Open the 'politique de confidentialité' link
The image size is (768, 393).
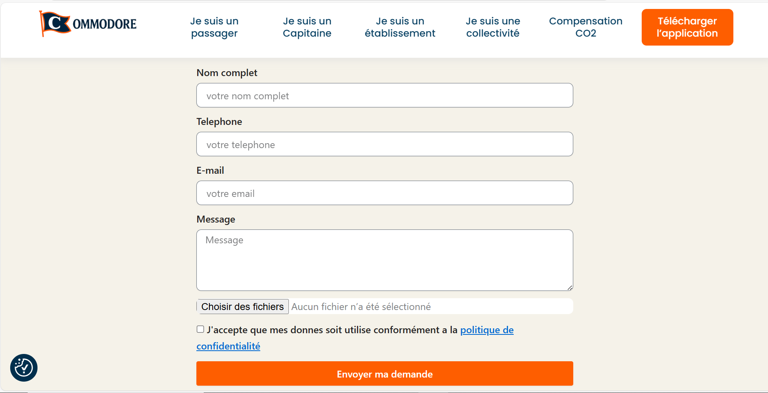[486, 330]
